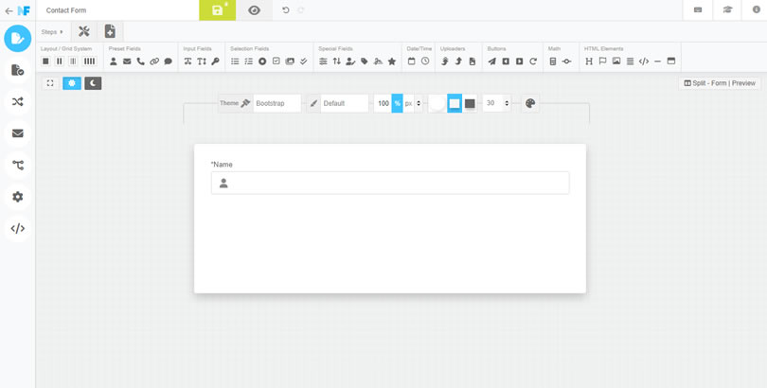The width and height of the screenshot is (767, 388).
Task: Add a one-column grid layout
Action: click(x=45, y=62)
